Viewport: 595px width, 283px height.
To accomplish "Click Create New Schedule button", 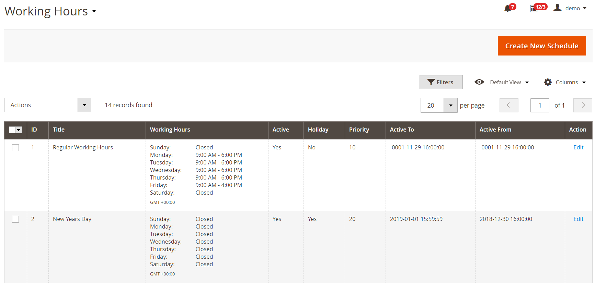I will (x=542, y=46).
